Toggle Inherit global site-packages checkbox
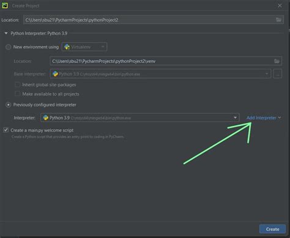 click(x=17, y=84)
